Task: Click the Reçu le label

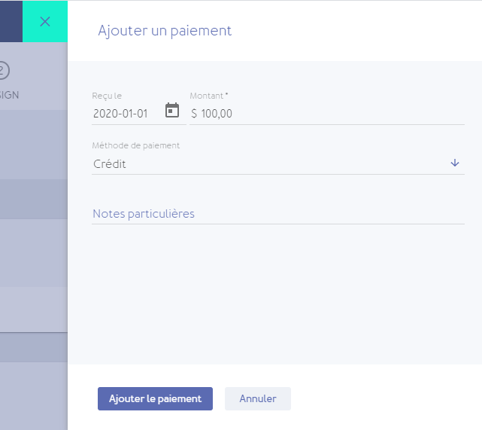Action: [107, 96]
